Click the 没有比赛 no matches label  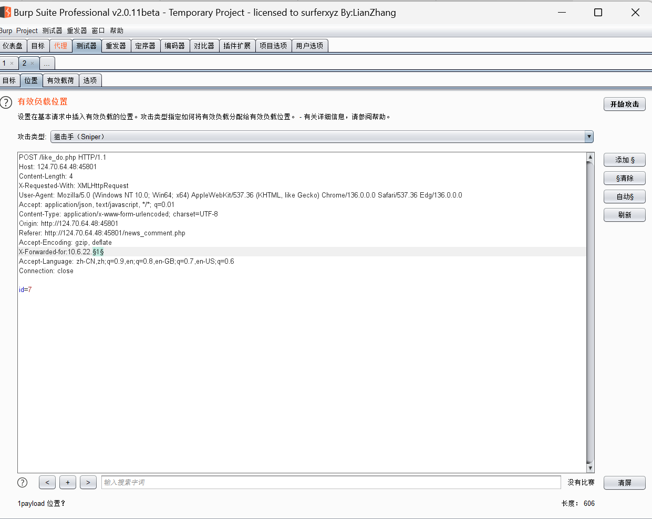click(581, 482)
